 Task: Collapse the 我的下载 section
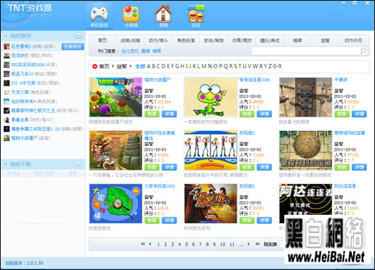pos(5,164)
